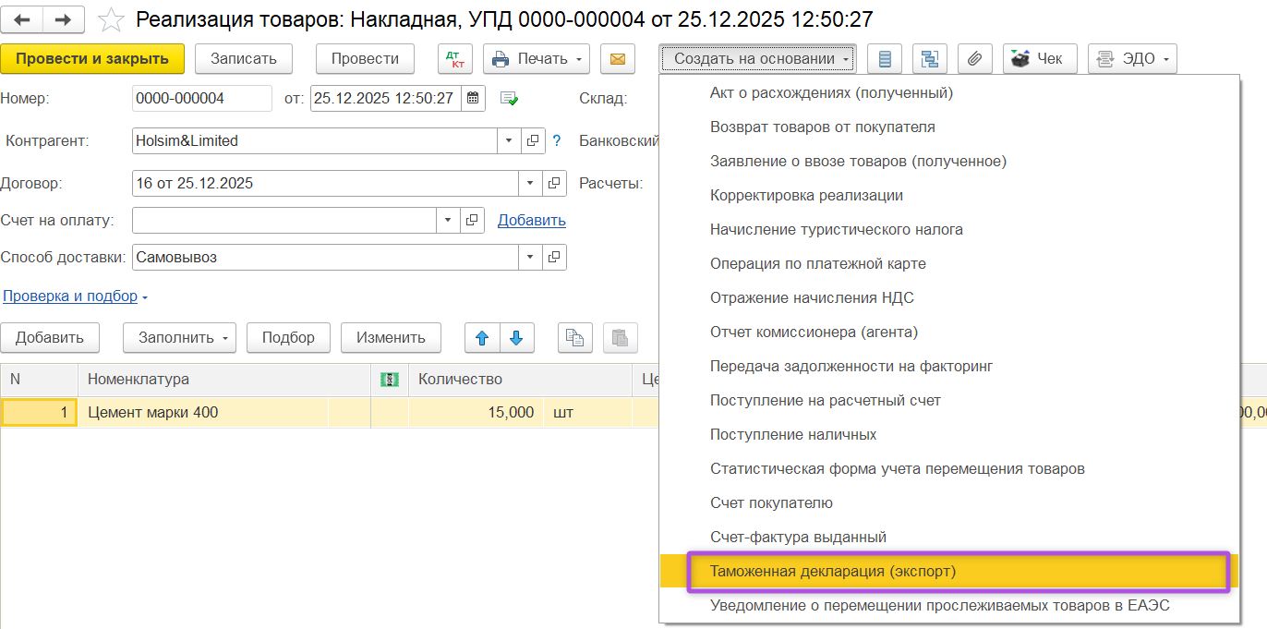This screenshot has width=1267, height=629.
Task: Open the paperclip attached files icon
Action: pos(974,59)
